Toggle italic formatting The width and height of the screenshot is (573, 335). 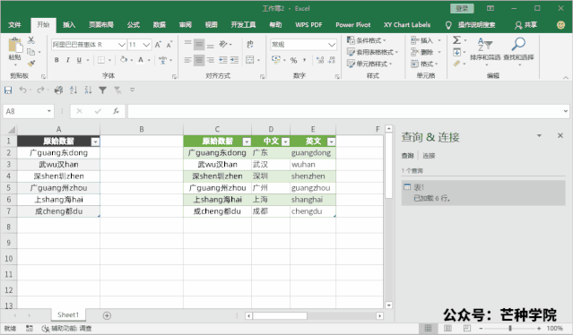click(x=67, y=60)
